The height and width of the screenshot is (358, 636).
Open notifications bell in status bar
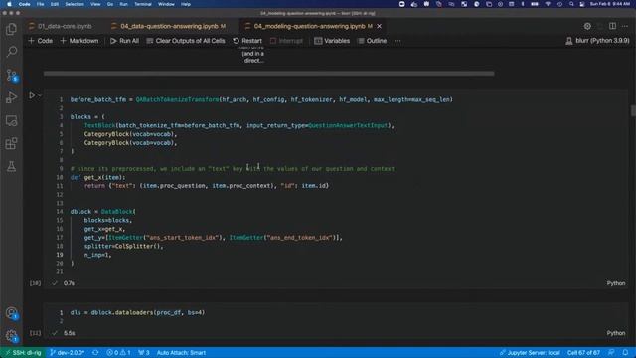(x=625, y=353)
